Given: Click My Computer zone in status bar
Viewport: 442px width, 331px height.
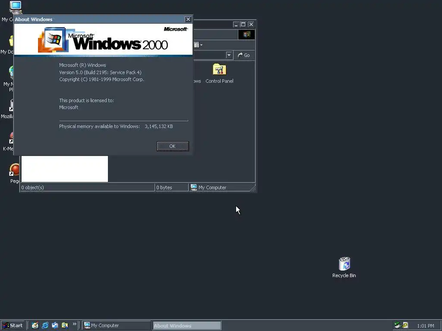Looking at the screenshot, I should (219, 187).
